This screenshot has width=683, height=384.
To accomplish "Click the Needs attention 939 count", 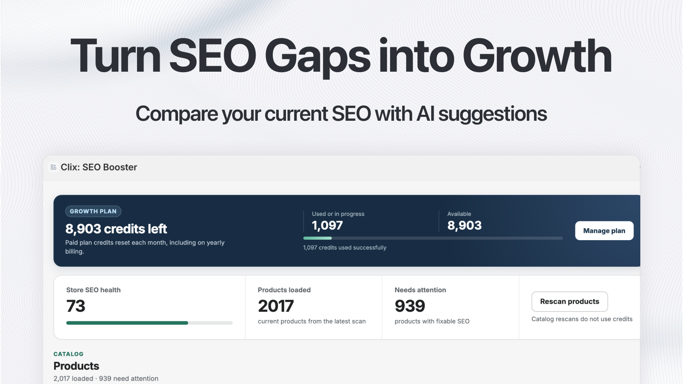I will [x=410, y=306].
